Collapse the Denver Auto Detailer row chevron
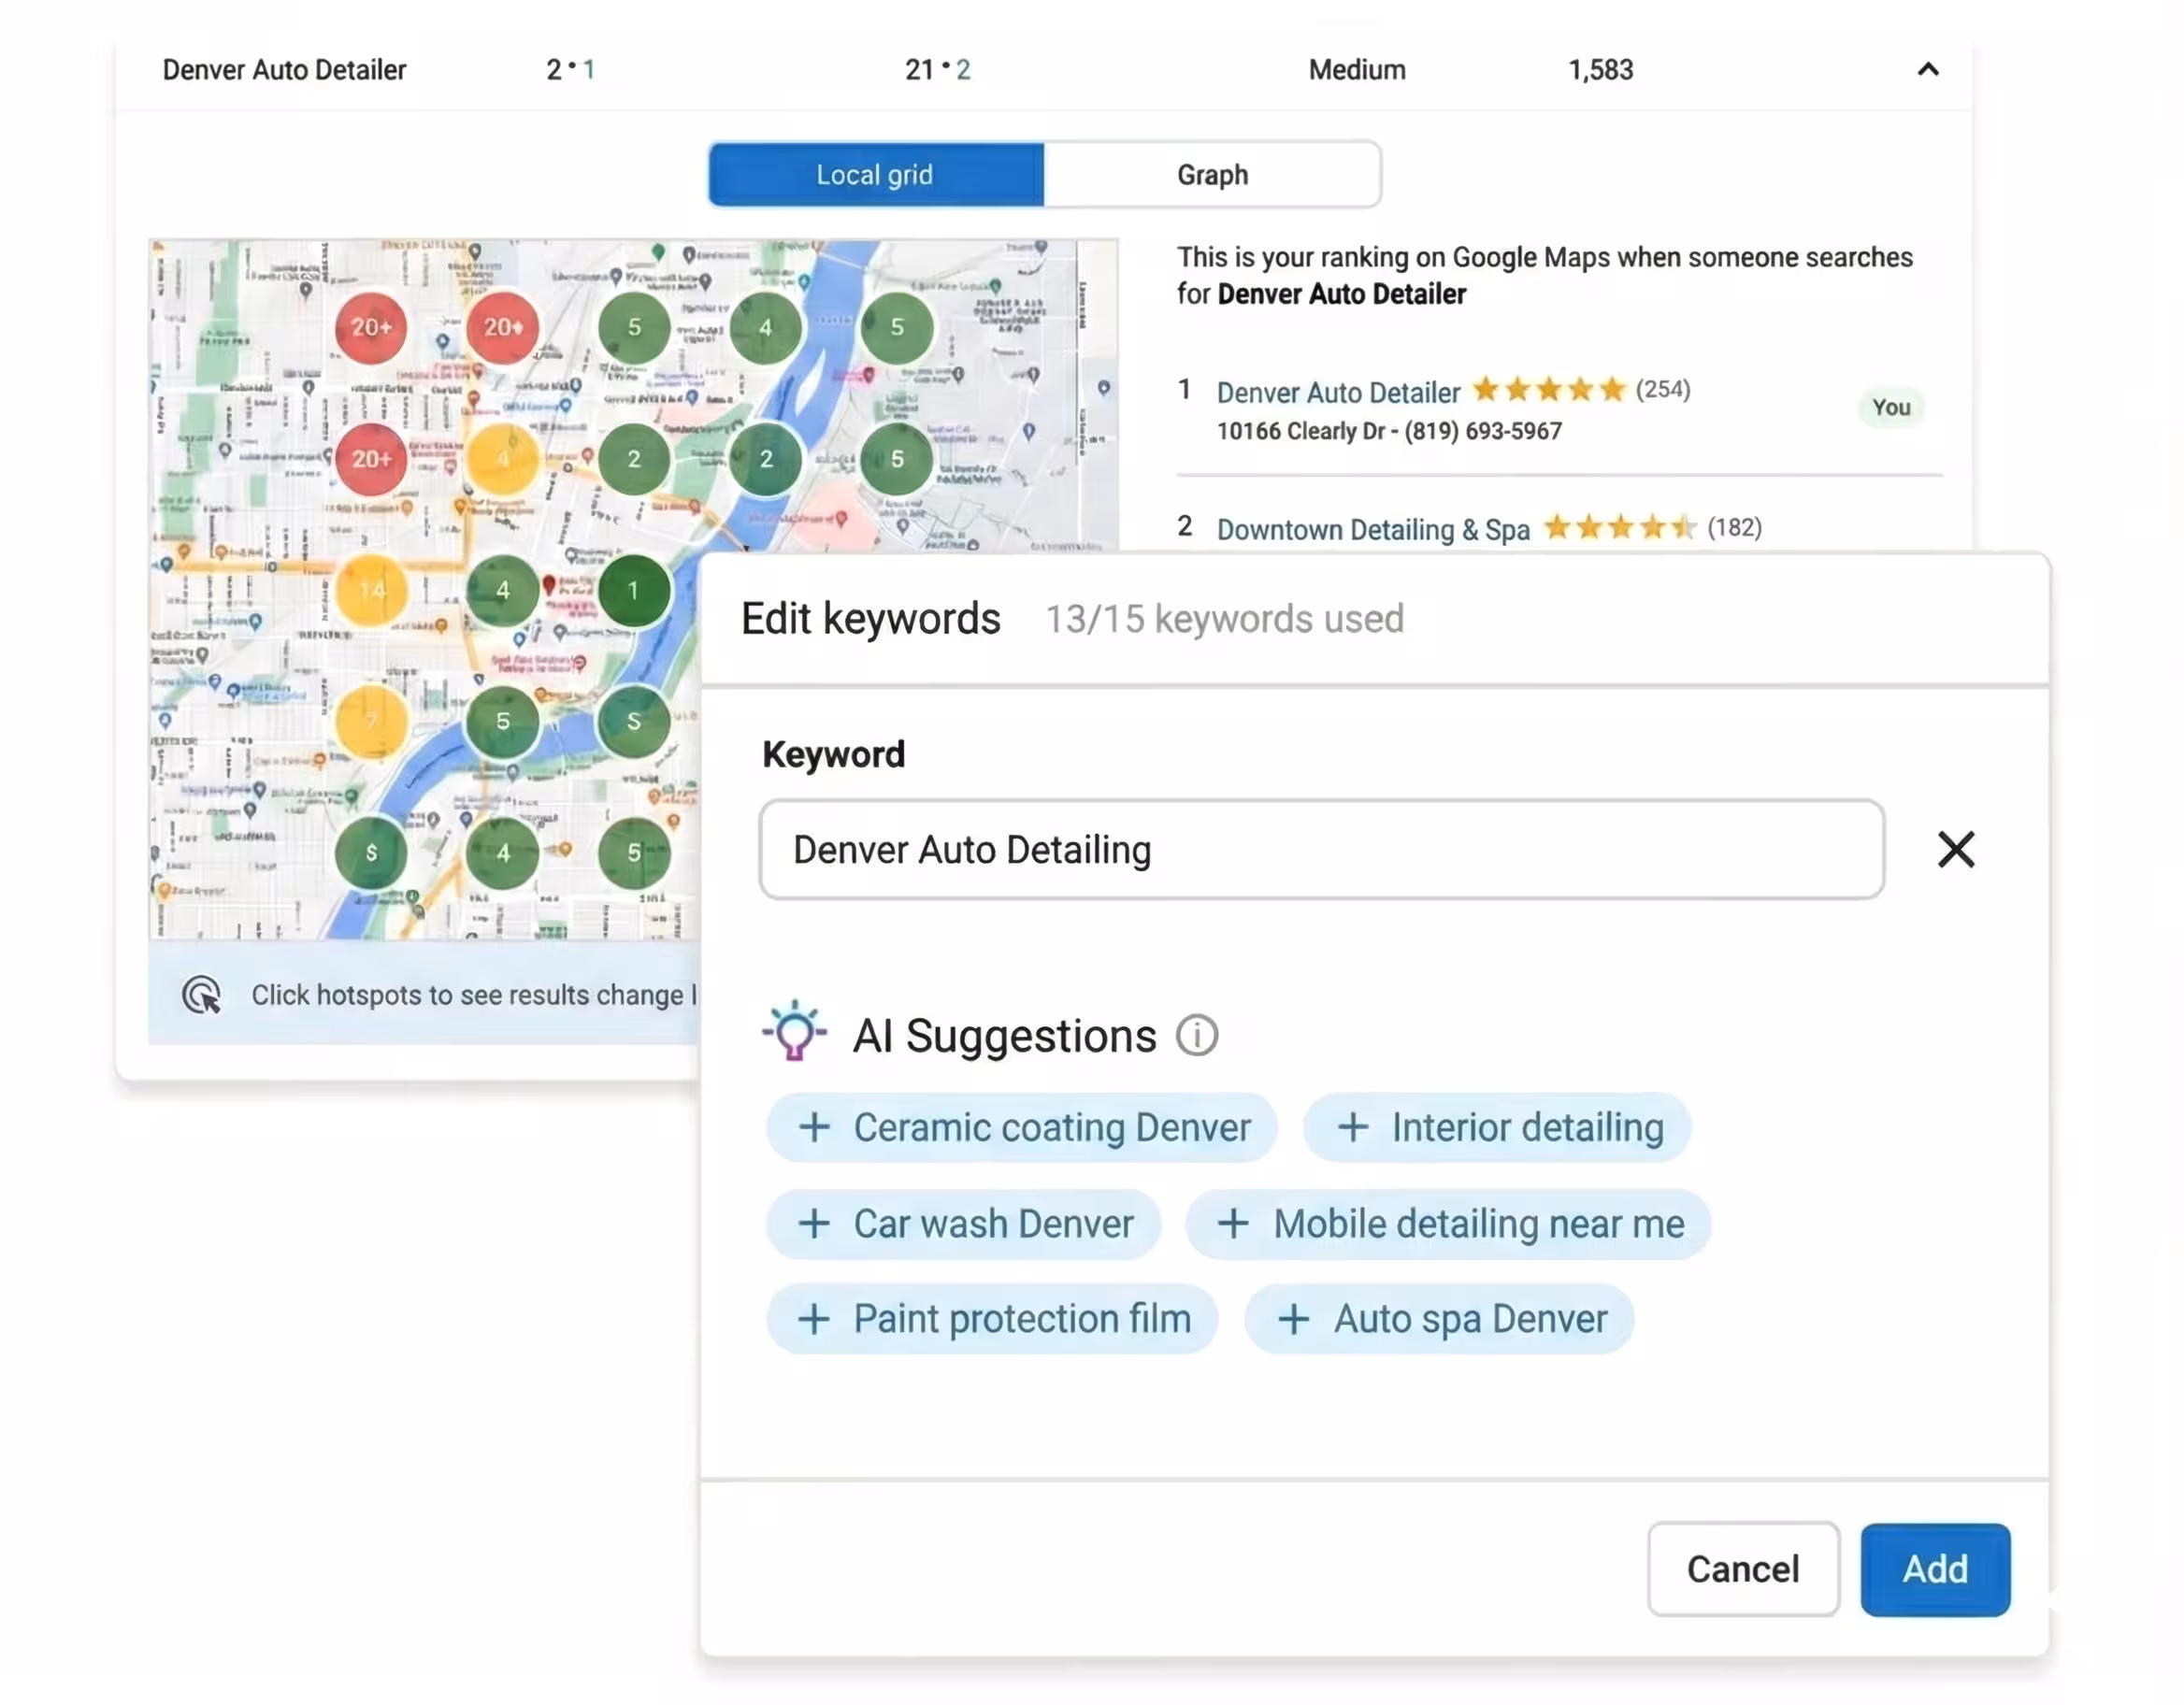The image size is (2184, 1705). click(x=1927, y=69)
